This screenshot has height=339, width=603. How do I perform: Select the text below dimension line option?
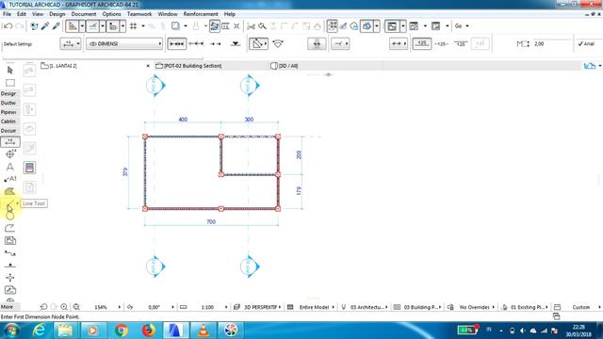461,44
